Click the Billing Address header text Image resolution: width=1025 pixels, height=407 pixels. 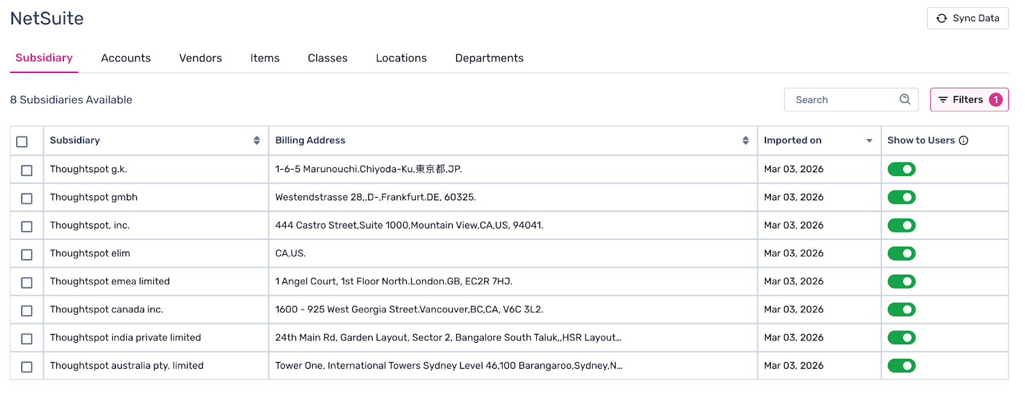click(310, 140)
